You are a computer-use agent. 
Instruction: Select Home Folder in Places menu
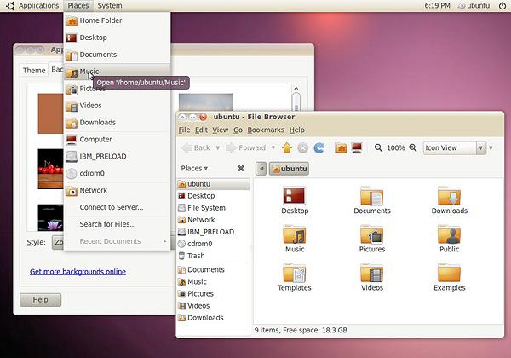117,20
